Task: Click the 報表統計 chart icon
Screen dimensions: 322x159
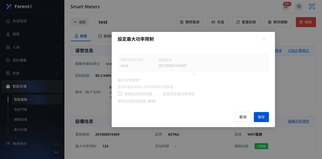Action: point(8,144)
